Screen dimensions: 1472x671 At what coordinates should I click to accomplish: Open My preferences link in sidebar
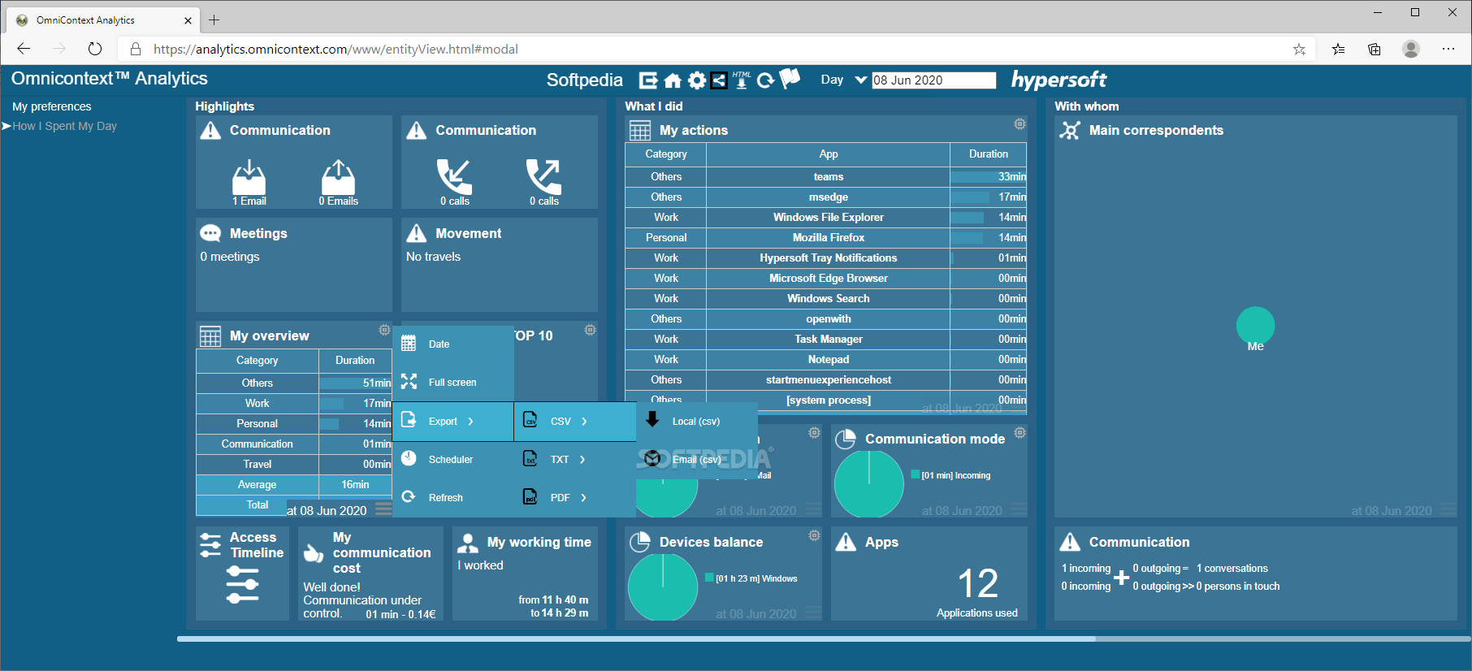(52, 106)
